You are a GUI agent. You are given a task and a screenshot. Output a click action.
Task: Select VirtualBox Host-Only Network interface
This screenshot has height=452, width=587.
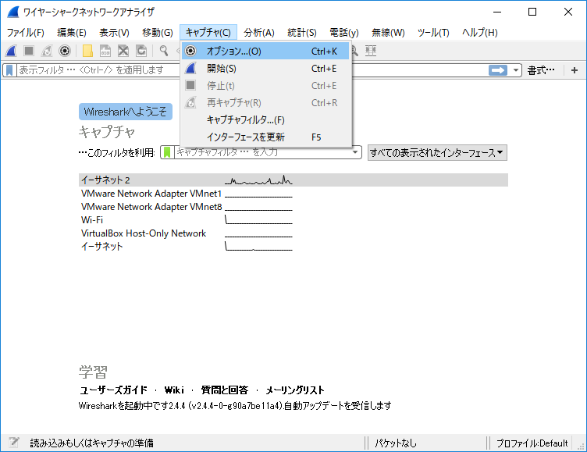(293, 233)
